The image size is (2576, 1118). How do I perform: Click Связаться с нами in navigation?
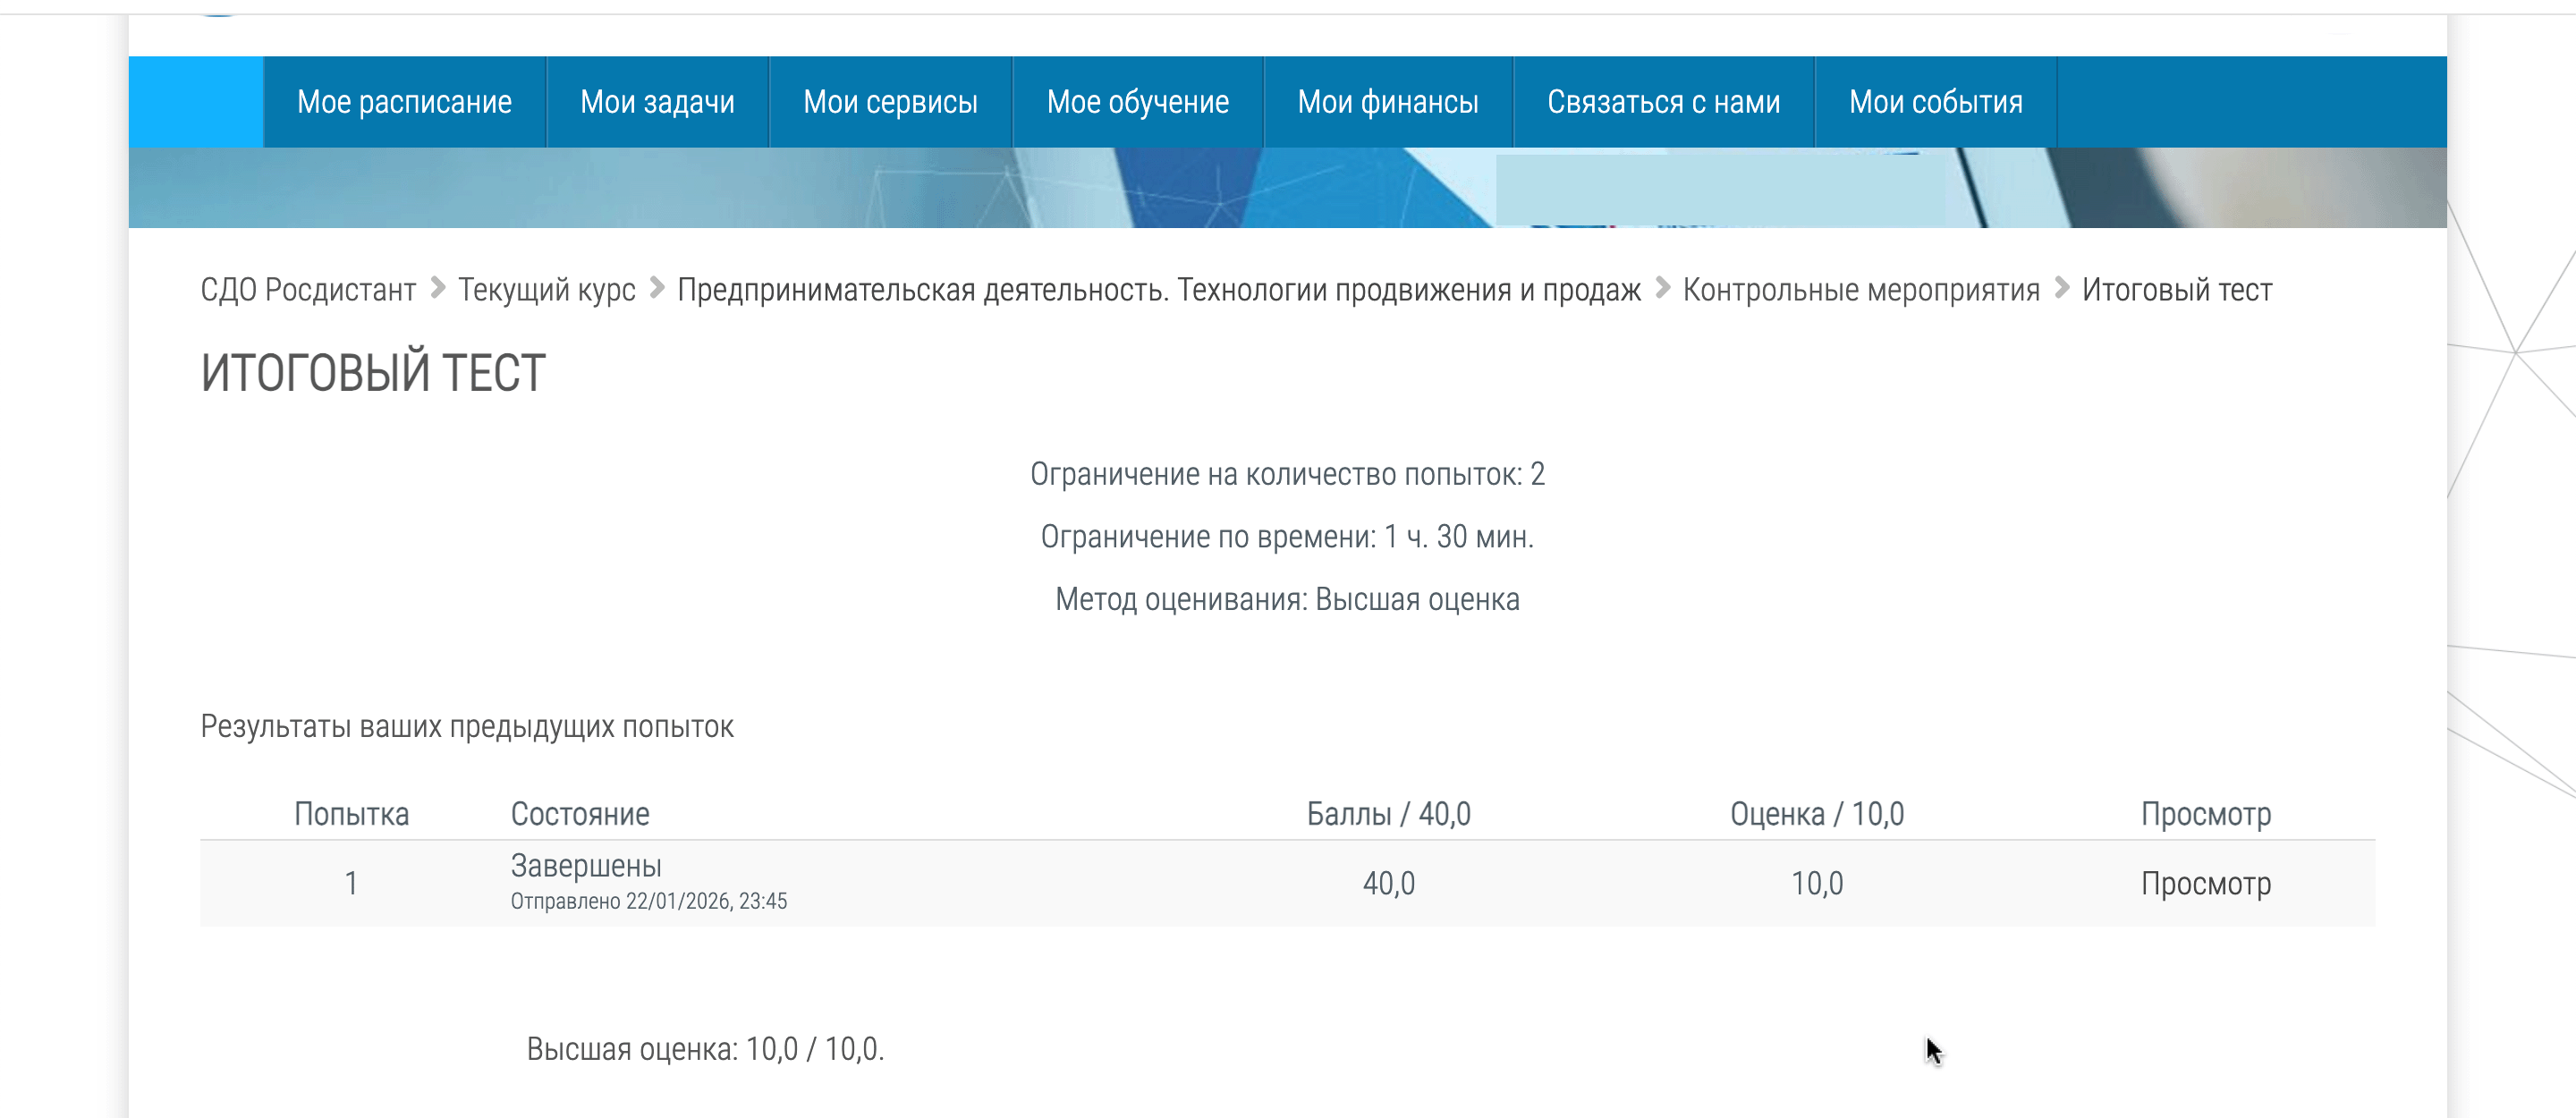point(1663,102)
